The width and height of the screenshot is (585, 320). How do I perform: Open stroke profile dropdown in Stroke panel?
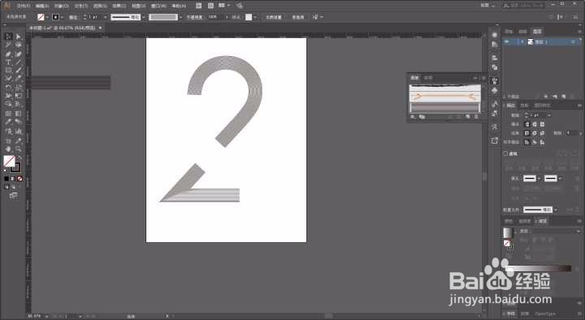[x=556, y=210]
